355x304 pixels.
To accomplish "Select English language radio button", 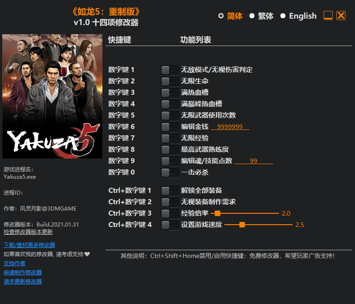I will (x=283, y=16).
